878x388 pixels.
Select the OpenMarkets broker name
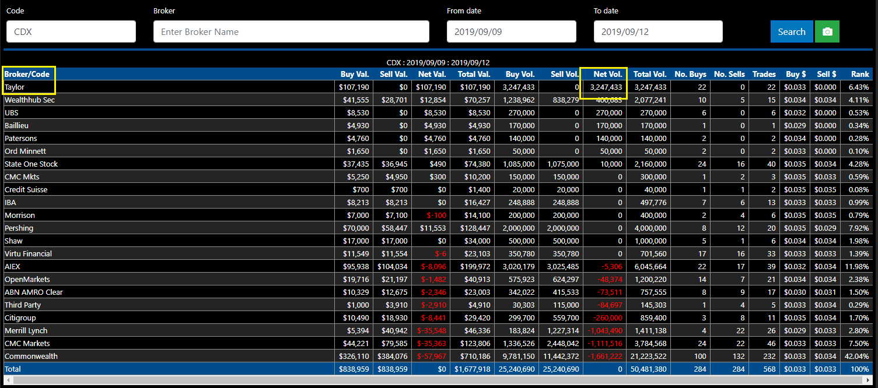(27, 279)
